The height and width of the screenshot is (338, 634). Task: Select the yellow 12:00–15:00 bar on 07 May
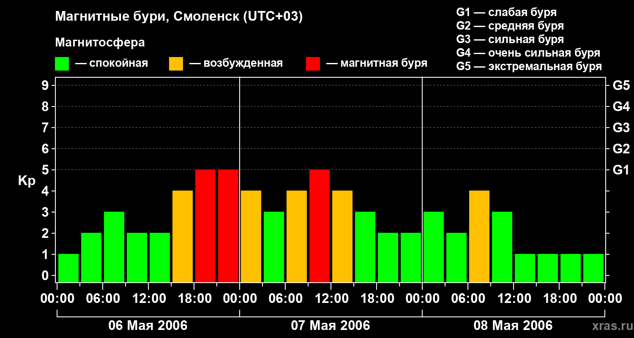click(342, 236)
